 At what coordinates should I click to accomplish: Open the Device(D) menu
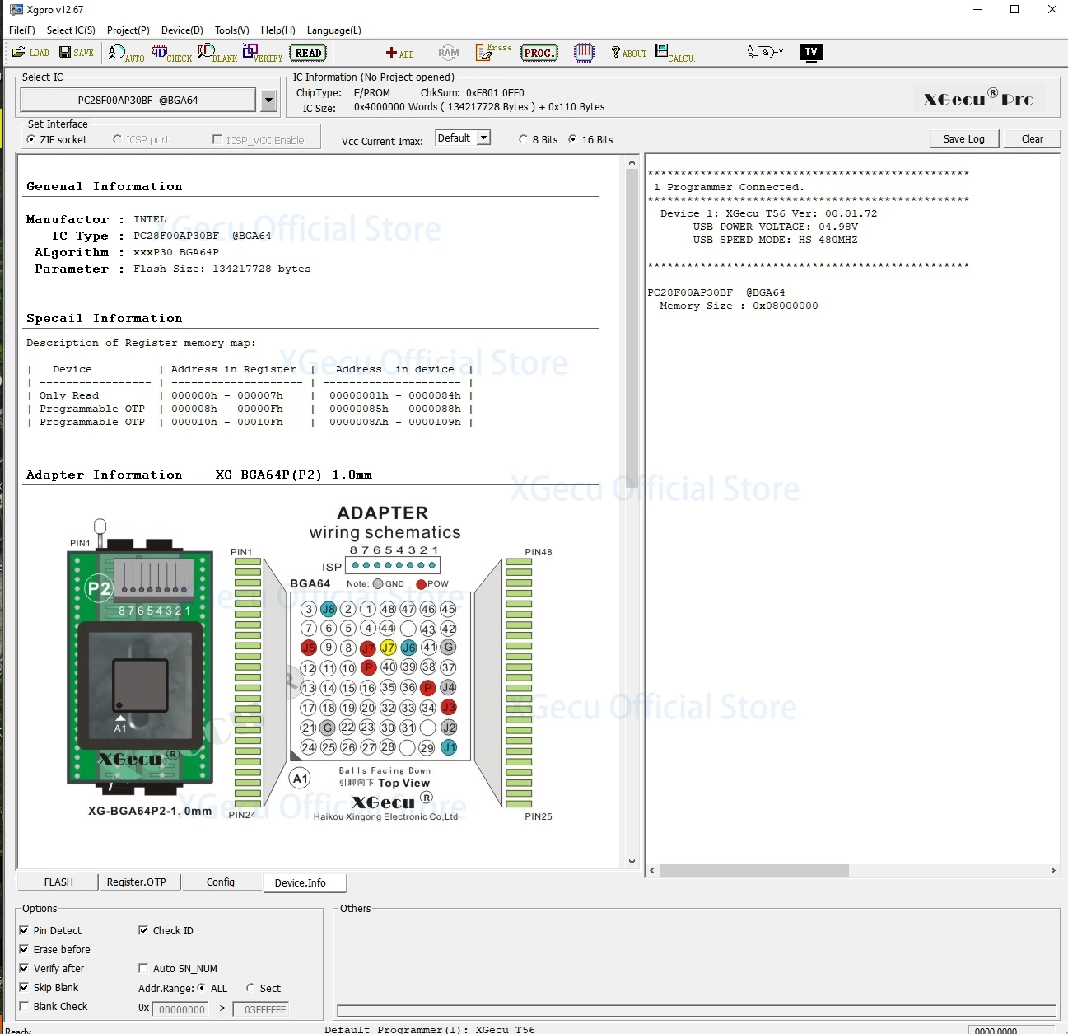click(182, 30)
